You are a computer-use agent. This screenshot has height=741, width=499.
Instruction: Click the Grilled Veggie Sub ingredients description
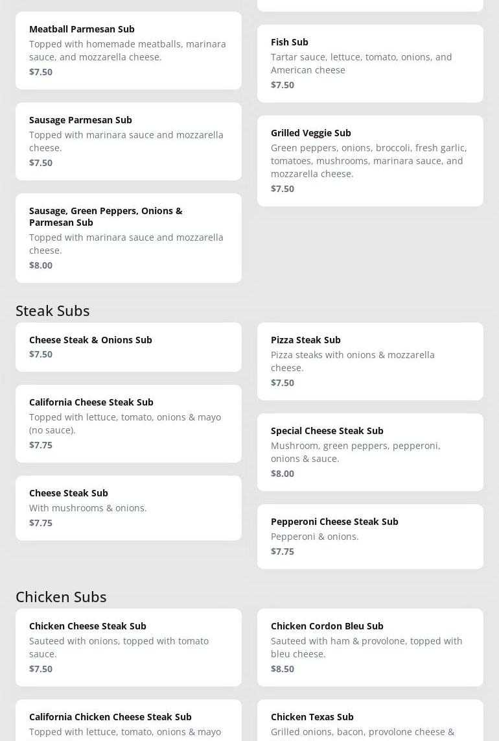[x=369, y=161]
